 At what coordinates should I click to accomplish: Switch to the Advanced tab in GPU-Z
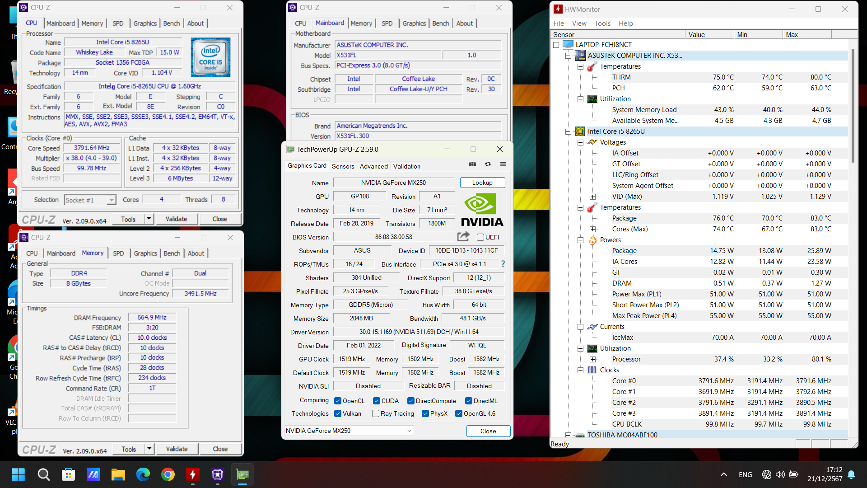coord(374,166)
